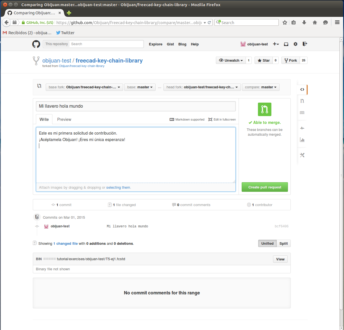Open the Pulse icon in right sidebar
Screen dimensions: 344x330
tap(302, 128)
